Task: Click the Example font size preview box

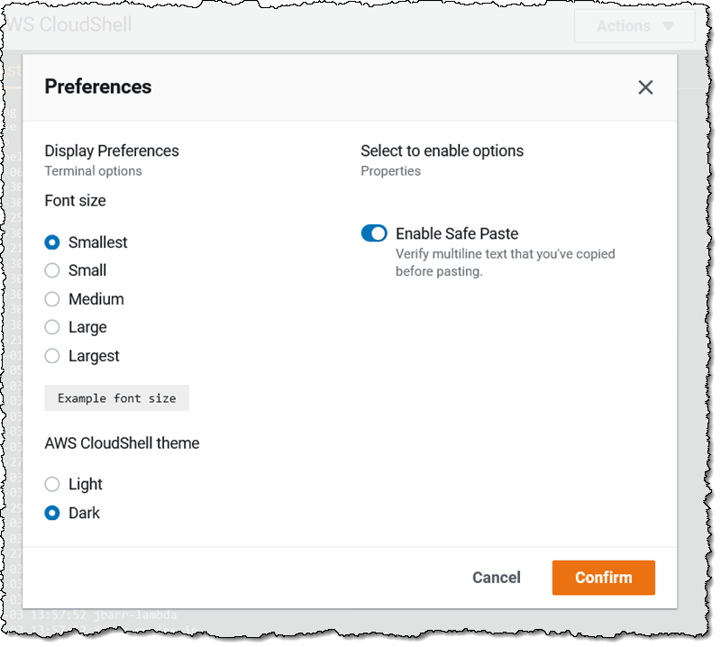Action: coord(117,397)
